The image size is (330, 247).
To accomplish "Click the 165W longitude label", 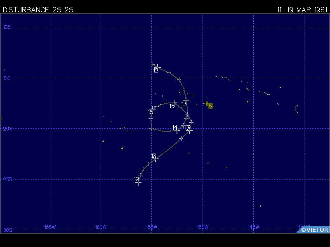I will pos(50,227).
